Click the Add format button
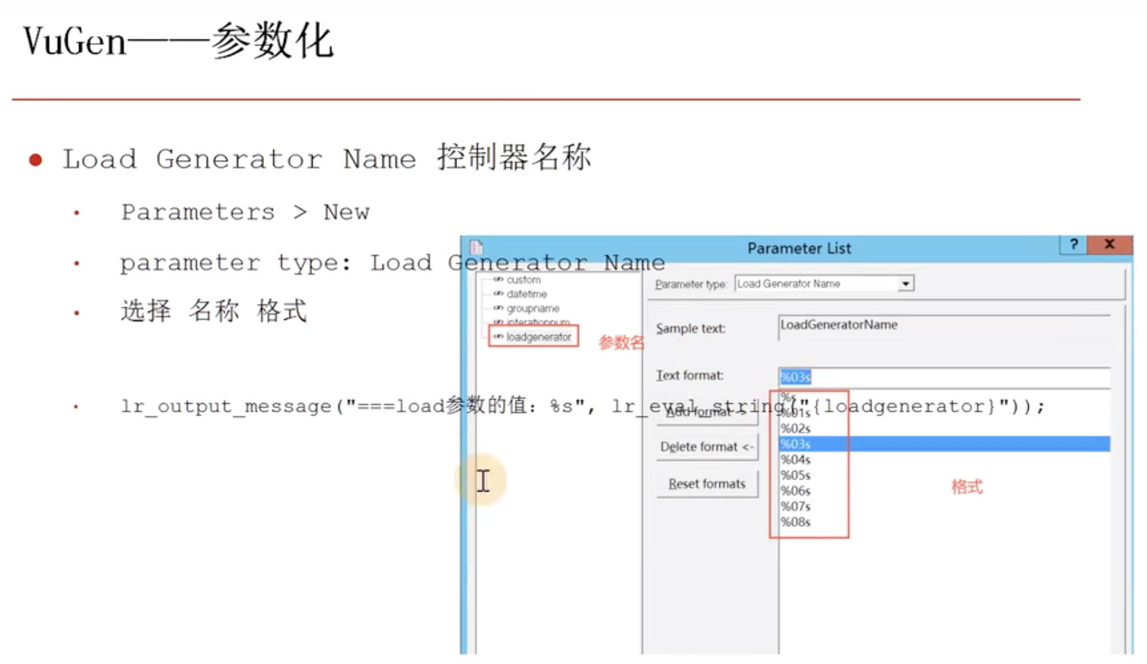The image size is (1147, 664). click(x=707, y=412)
